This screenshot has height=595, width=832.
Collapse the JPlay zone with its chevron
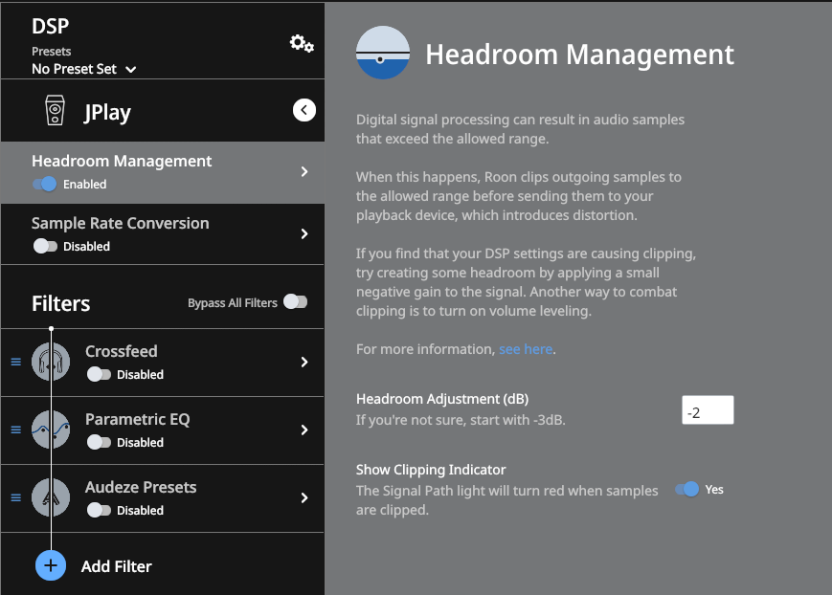coord(304,110)
